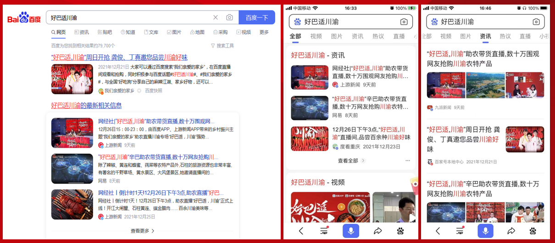Open the 百度快照 cached link
The width and height of the screenshot is (555, 243).
(x=154, y=91)
